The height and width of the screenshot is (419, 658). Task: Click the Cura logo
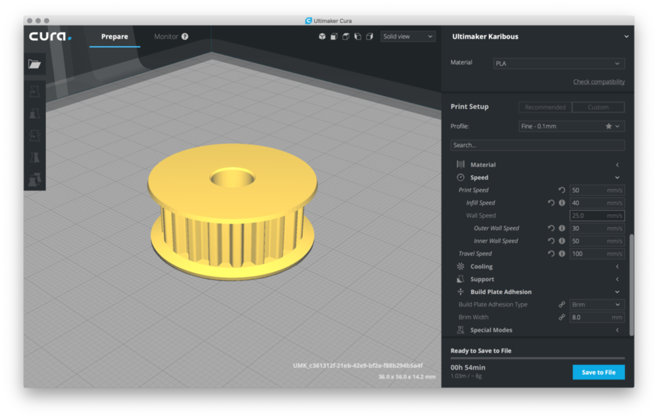(50, 37)
